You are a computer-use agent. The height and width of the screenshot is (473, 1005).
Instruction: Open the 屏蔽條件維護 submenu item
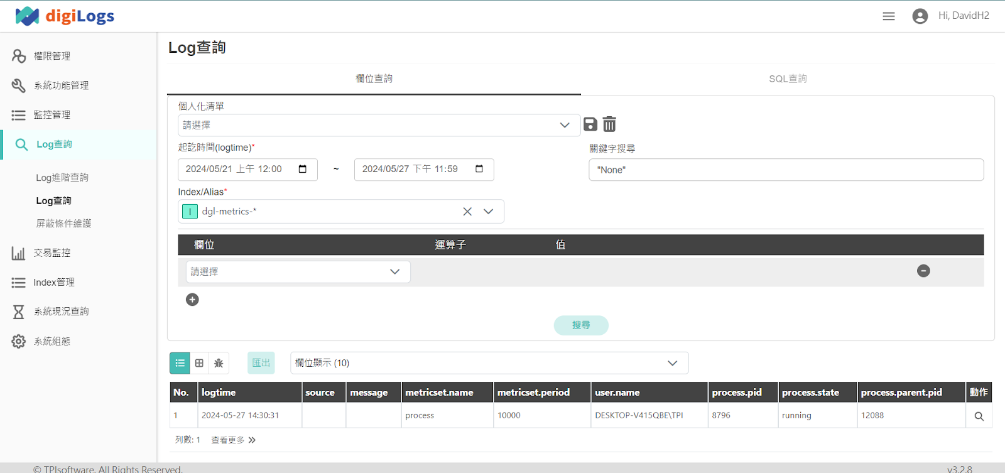pyautogui.click(x=63, y=224)
